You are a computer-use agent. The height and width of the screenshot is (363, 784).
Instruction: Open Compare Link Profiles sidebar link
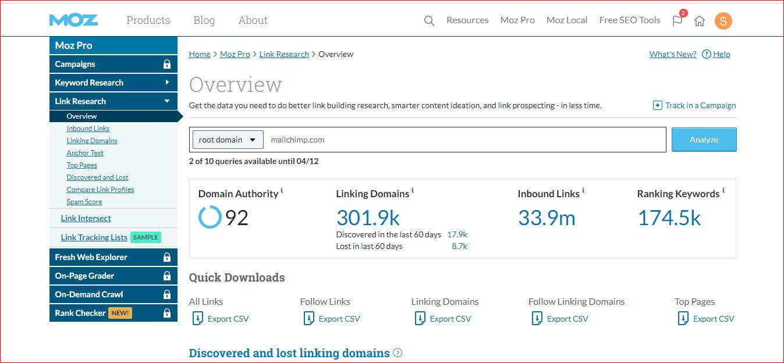[x=100, y=190]
